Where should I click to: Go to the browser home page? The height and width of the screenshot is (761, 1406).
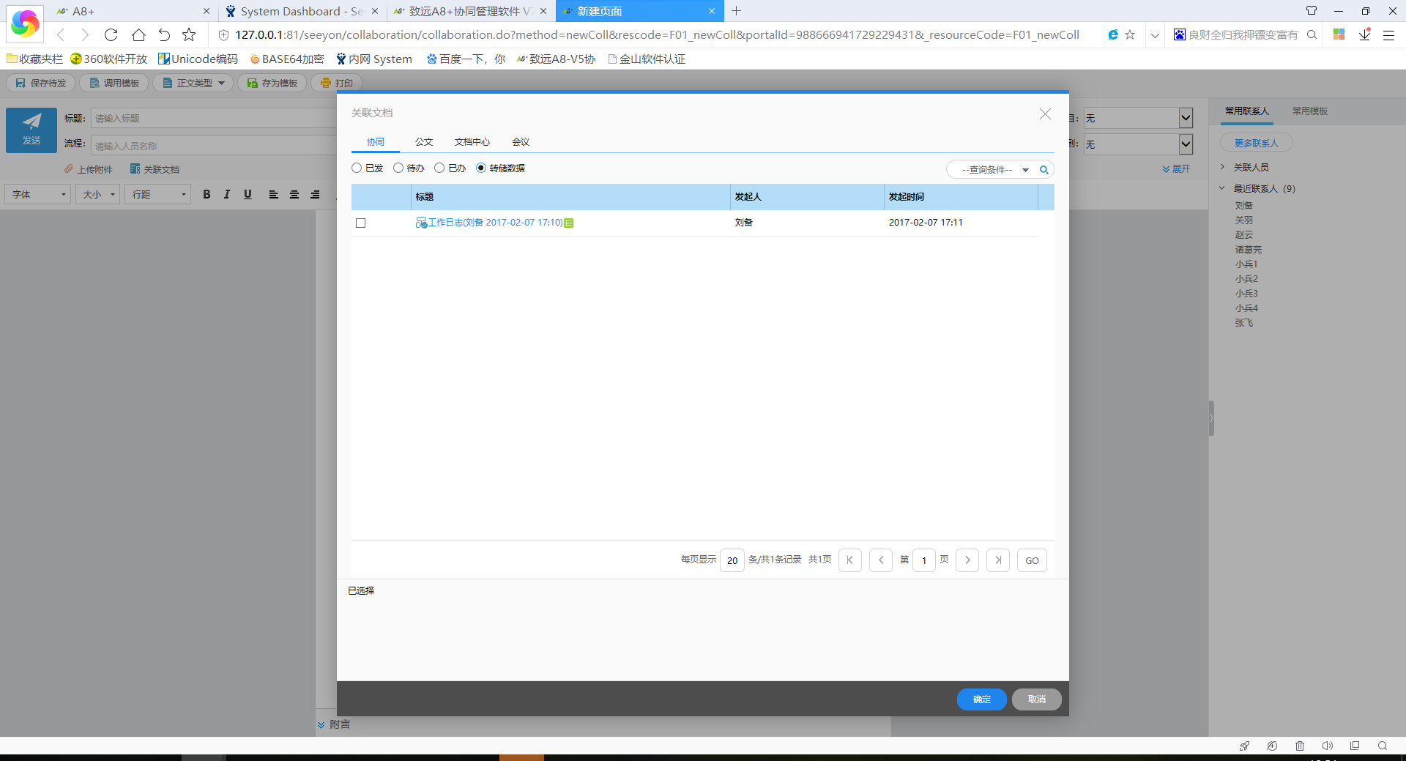pyautogui.click(x=138, y=34)
